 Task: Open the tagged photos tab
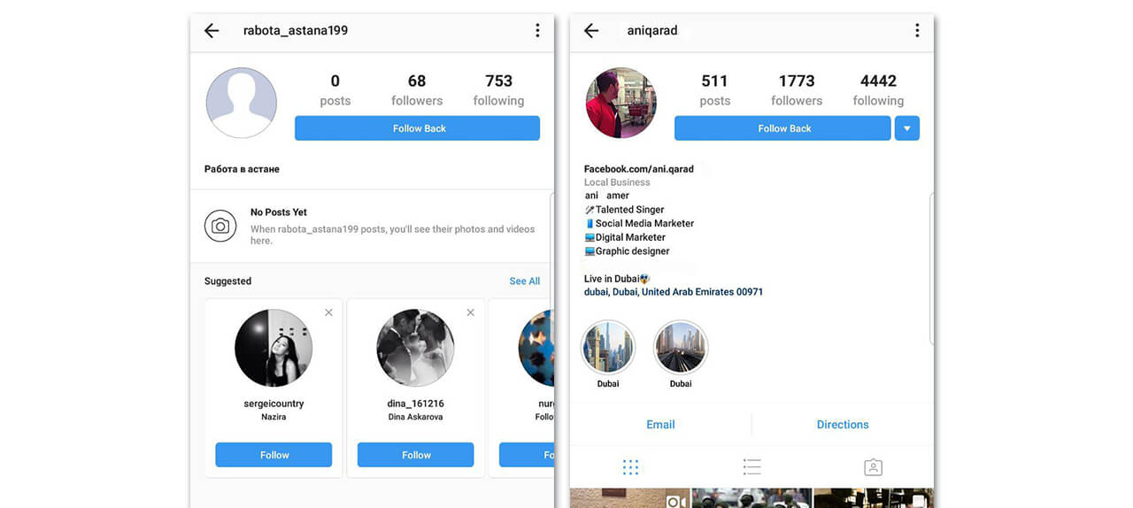[x=873, y=467]
